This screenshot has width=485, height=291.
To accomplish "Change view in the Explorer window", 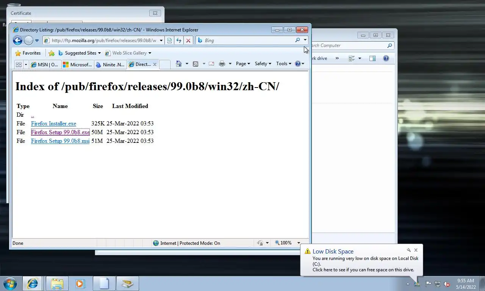I will [x=352, y=58].
